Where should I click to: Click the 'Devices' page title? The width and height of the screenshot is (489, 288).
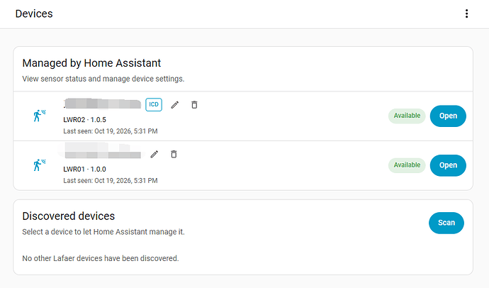(x=34, y=13)
